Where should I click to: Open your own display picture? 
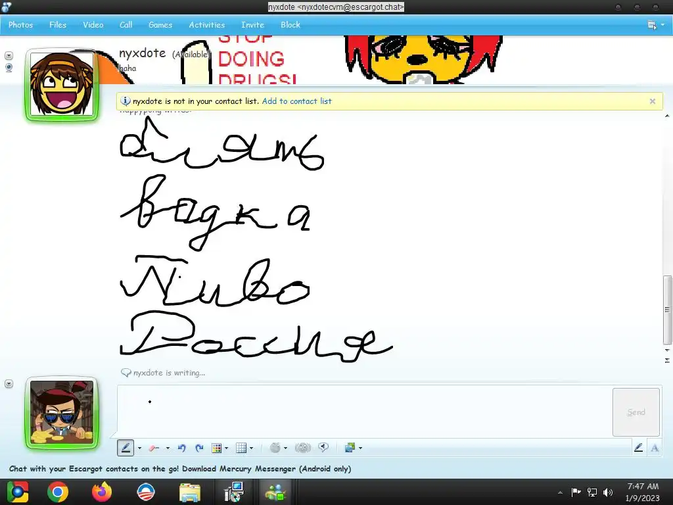click(62, 412)
